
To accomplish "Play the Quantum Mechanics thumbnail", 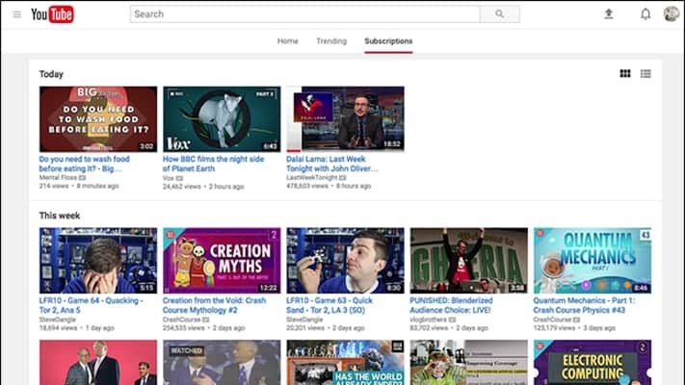I will tap(592, 260).
